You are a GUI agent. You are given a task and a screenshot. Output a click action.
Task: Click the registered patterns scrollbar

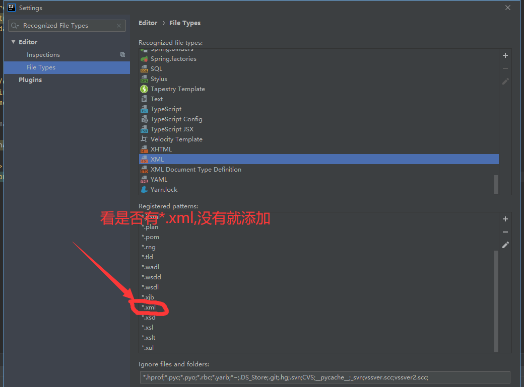496,301
